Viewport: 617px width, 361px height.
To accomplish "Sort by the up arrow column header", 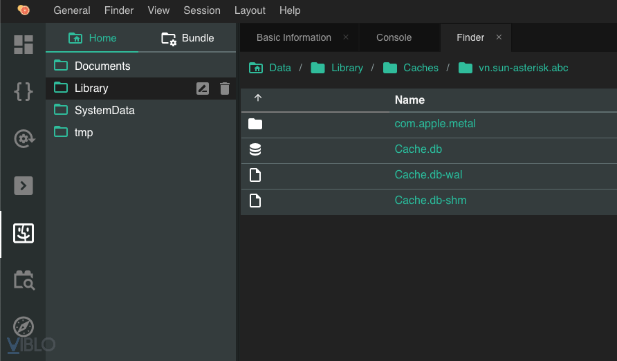I will pos(258,98).
